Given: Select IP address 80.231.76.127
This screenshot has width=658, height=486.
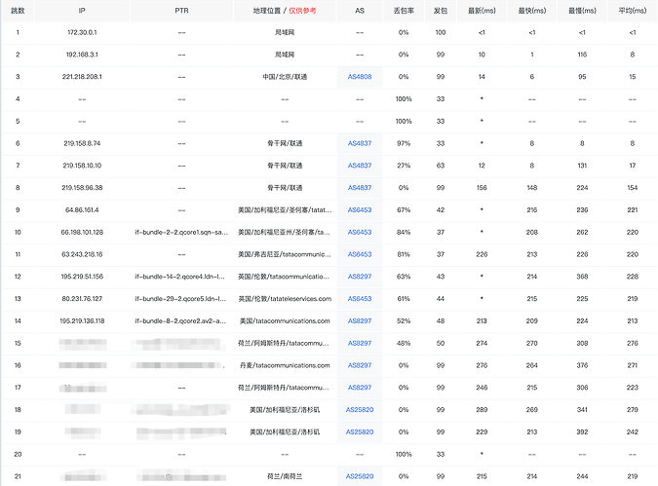Looking at the screenshot, I should 82,299.
